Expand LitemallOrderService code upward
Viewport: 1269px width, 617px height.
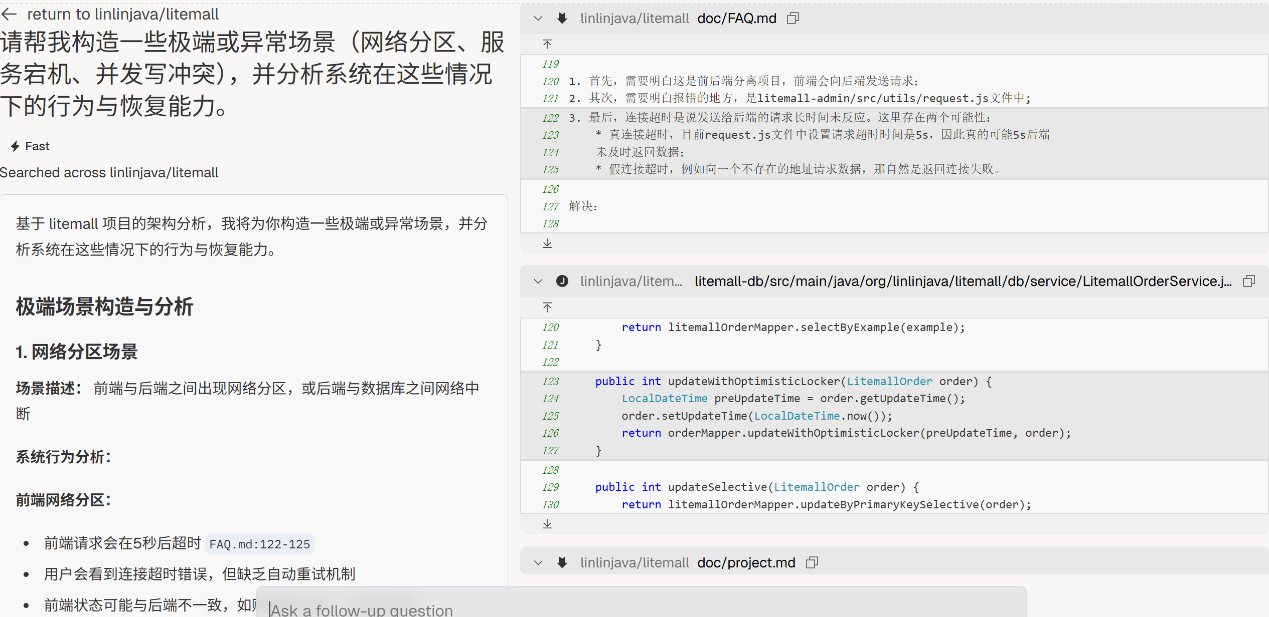click(x=547, y=307)
